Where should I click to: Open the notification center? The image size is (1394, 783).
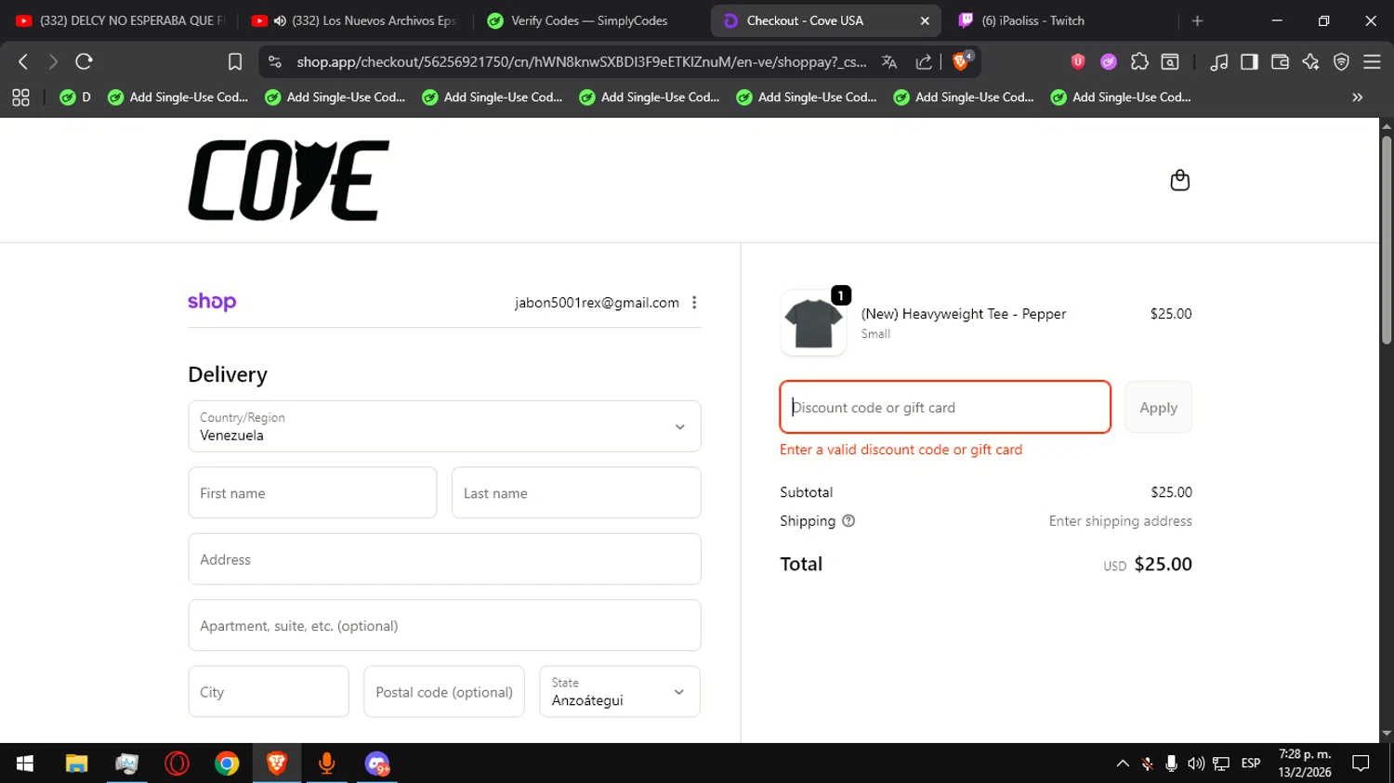point(1361,763)
